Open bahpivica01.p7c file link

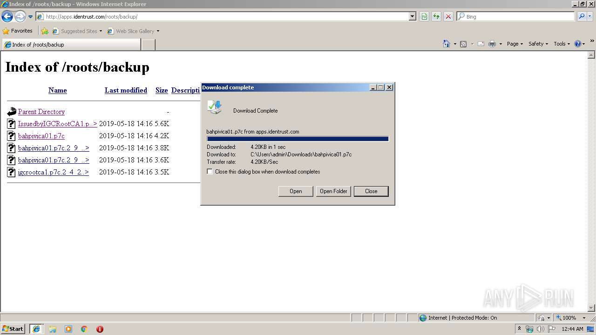tap(41, 136)
